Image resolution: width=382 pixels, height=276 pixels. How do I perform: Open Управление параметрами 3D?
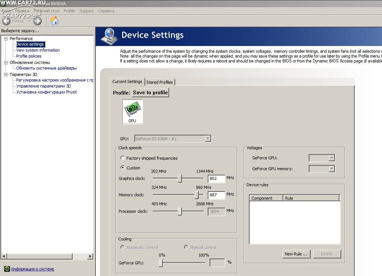[44, 86]
